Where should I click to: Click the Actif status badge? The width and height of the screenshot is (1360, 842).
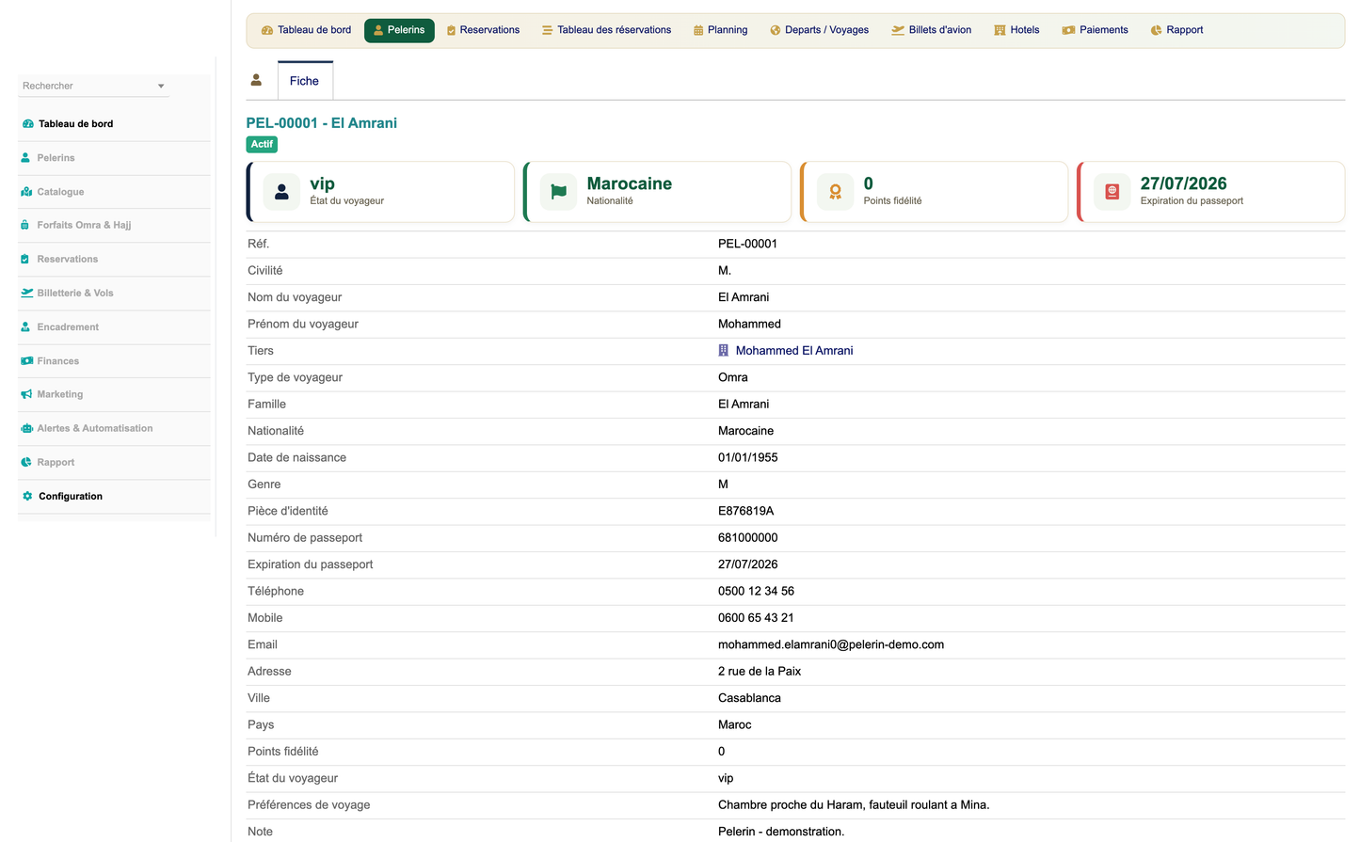pyautogui.click(x=262, y=144)
